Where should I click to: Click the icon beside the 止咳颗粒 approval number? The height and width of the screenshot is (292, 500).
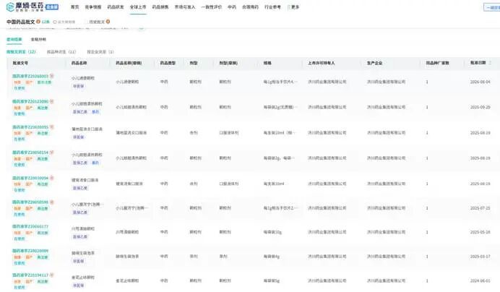tap(51, 275)
